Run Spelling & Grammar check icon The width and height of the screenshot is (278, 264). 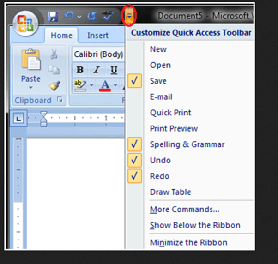pos(108,16)
